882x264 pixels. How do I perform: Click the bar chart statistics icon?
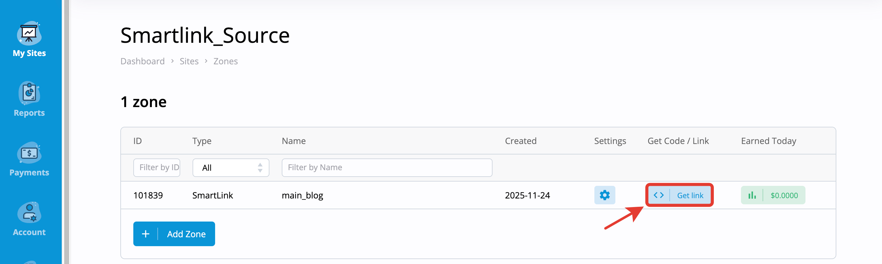pos(752,195)
